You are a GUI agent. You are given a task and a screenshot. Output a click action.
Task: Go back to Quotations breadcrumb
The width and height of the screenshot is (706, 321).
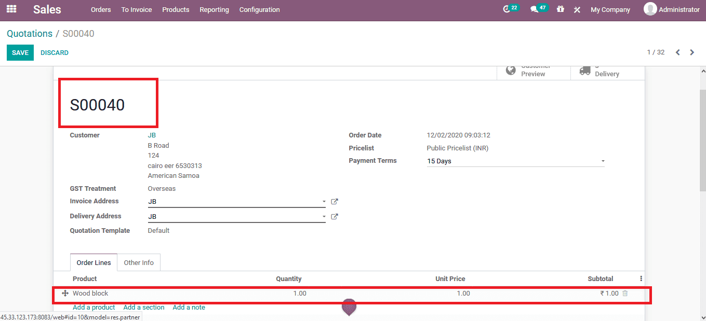click(x=30, y=34)
